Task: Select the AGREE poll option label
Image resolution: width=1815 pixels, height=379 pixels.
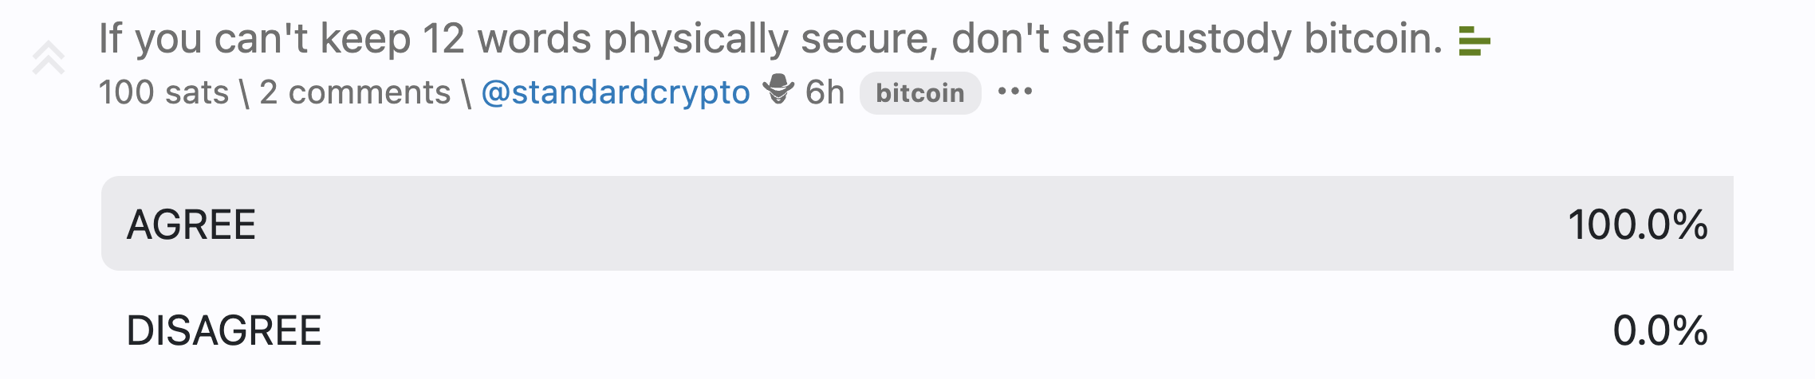Action: pyautogui.click(x=191, y=225)
